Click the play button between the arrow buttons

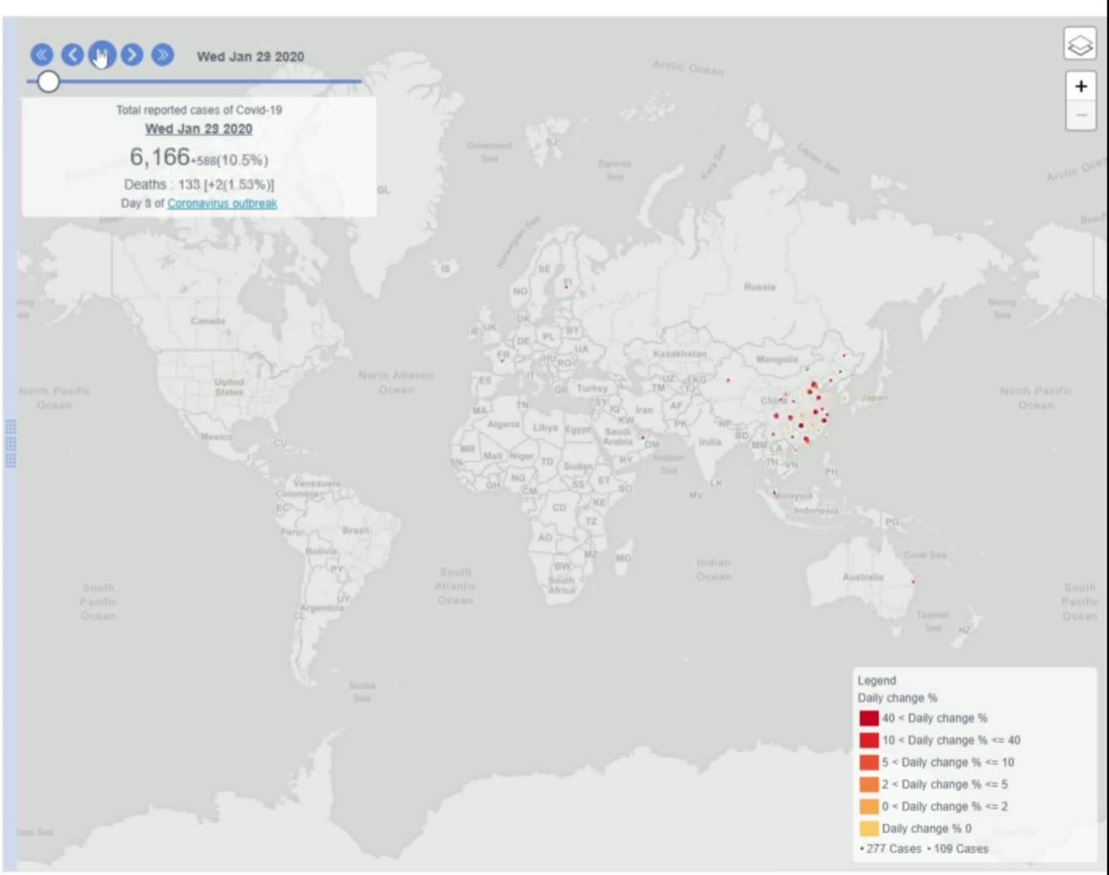pos(102,55)
